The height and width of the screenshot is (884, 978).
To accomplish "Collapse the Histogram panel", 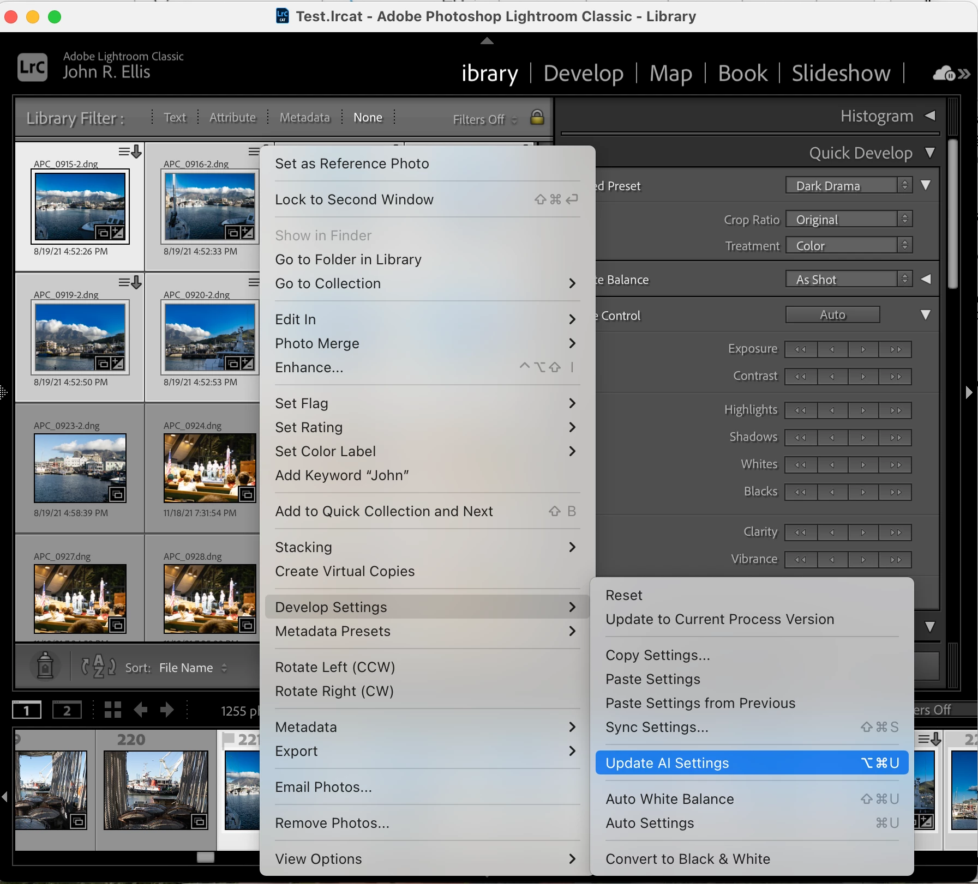I will (x=931, y=116).
